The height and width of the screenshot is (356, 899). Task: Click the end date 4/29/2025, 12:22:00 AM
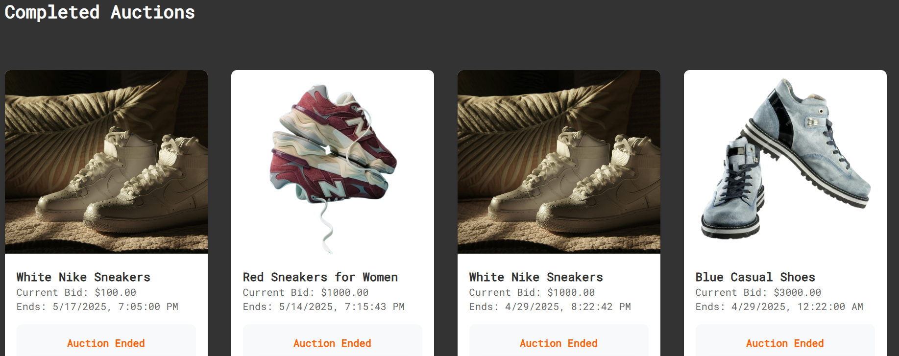coord(779,307)
